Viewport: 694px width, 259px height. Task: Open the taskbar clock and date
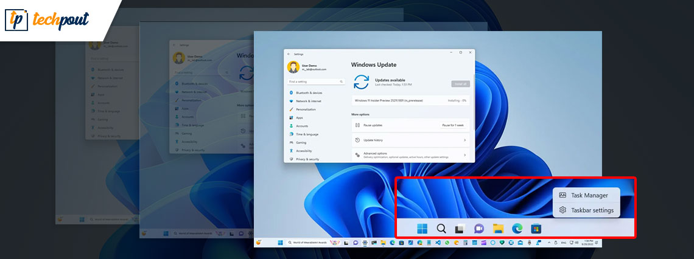[x=588, y=243]
